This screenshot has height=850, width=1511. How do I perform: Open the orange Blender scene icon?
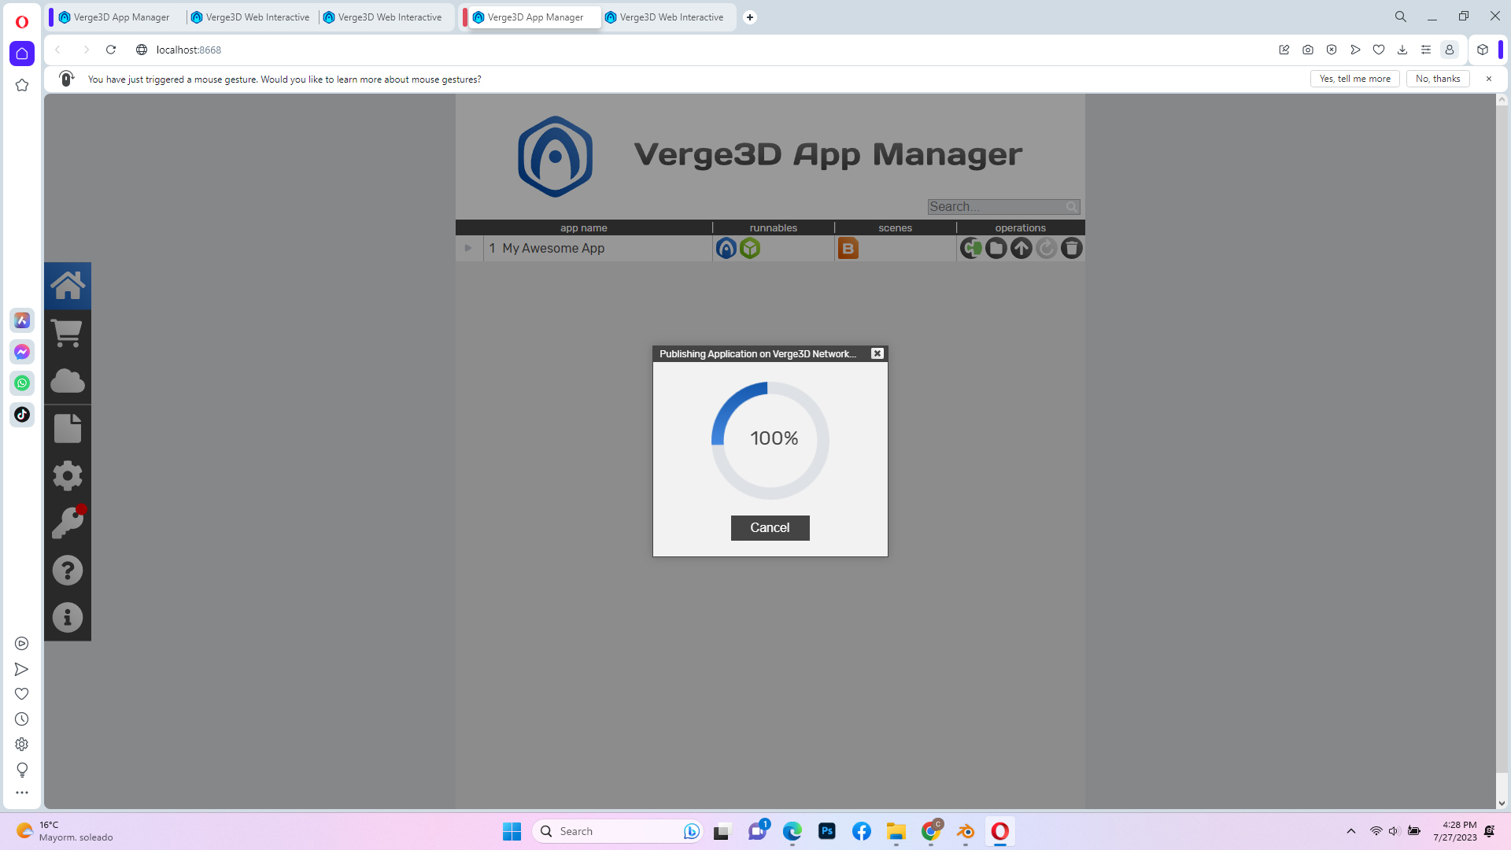click(x=848, y=249)
